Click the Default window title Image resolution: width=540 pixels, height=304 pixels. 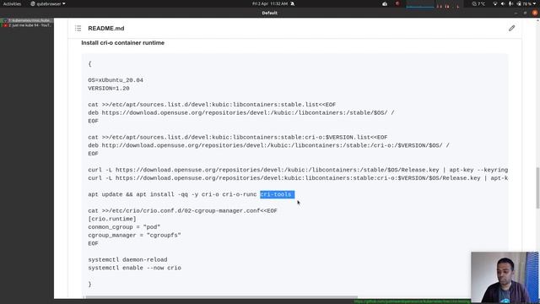(x=270, y=14)
